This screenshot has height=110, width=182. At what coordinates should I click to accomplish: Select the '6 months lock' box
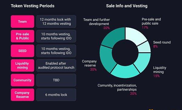(56, 95)
